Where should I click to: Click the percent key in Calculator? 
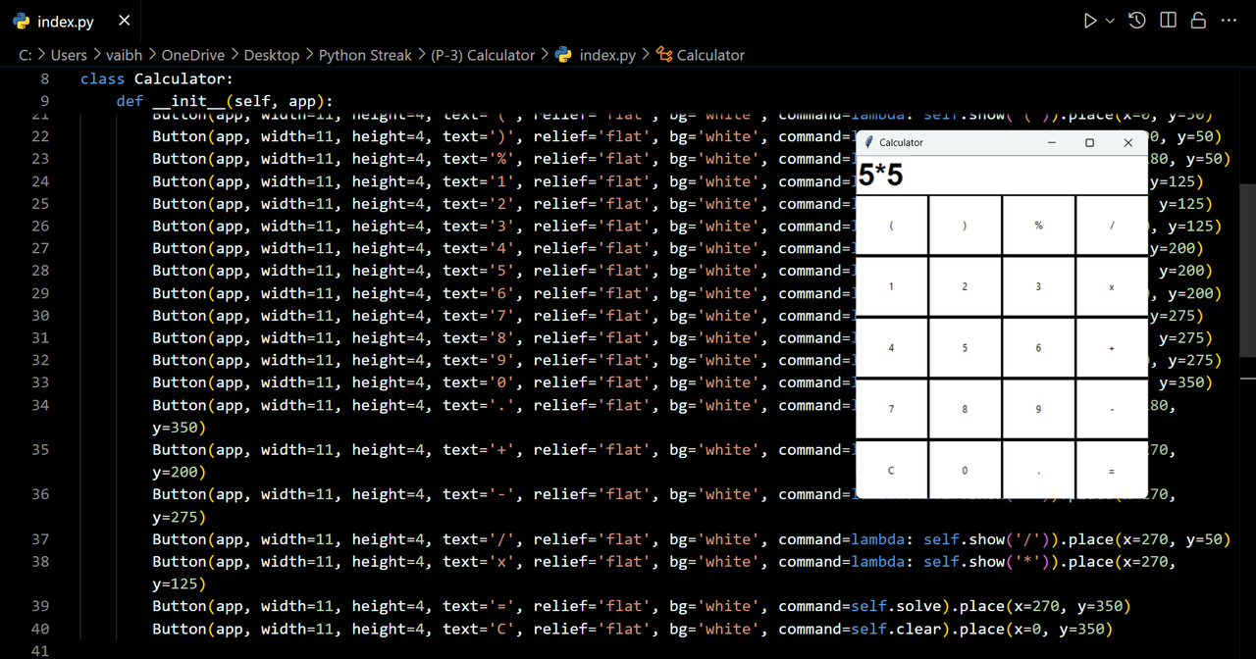click(x=1038, y=226)
